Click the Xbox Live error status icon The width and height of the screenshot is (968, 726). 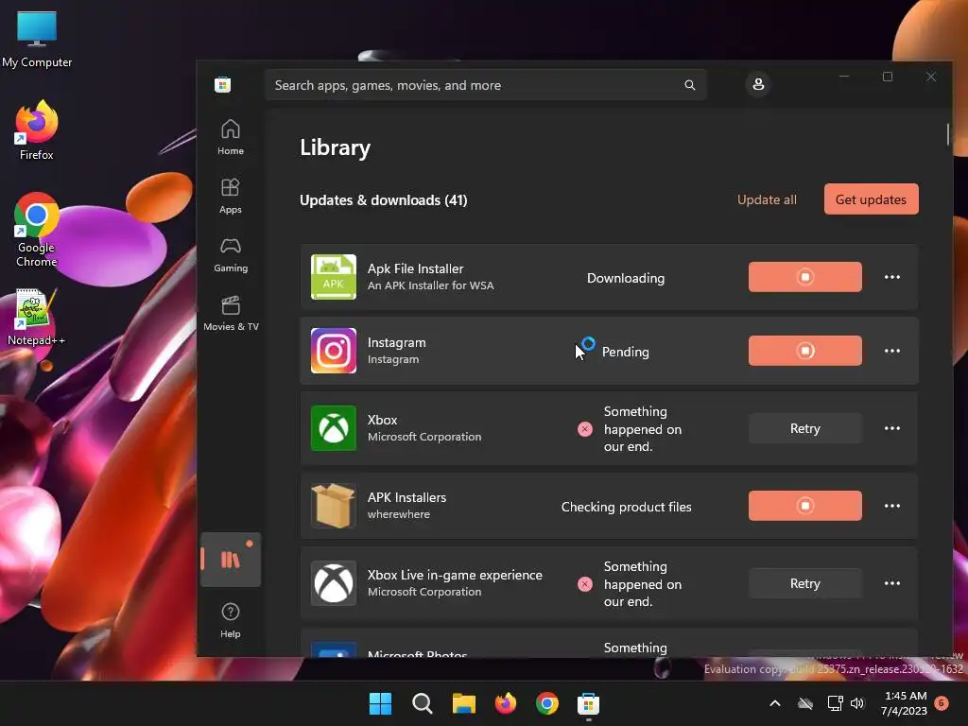pos(584,584)
